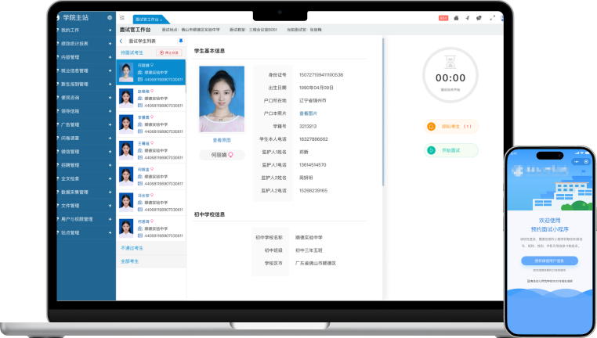Open the 查看原图 link under photo
The height and width of the screenshot is (338, 597).
222,139
